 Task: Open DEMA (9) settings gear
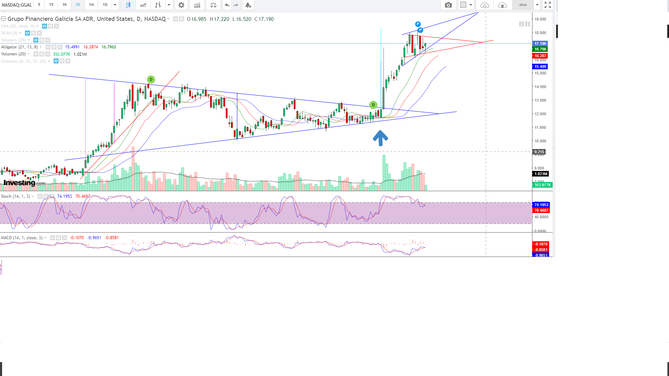[x=33, y=33]
